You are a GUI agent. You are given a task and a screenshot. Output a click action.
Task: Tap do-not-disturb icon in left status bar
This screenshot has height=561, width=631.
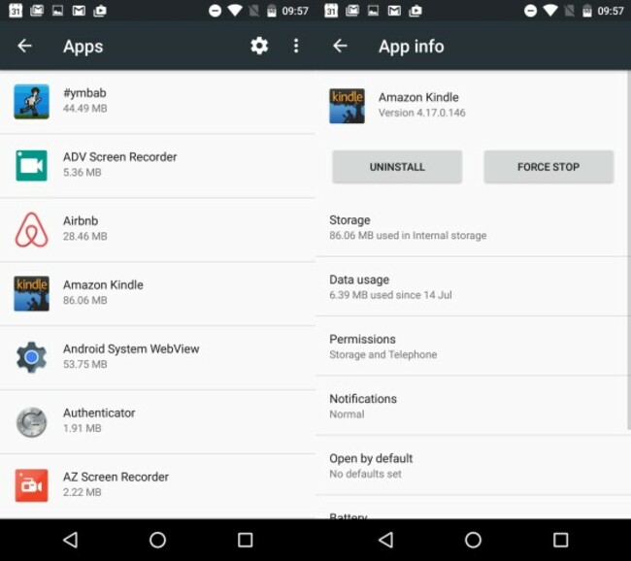click(215, 11)
